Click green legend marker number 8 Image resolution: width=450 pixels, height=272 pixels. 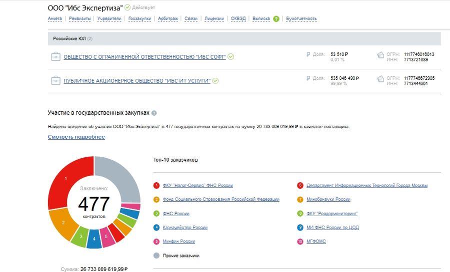click(x=300, y=214)
